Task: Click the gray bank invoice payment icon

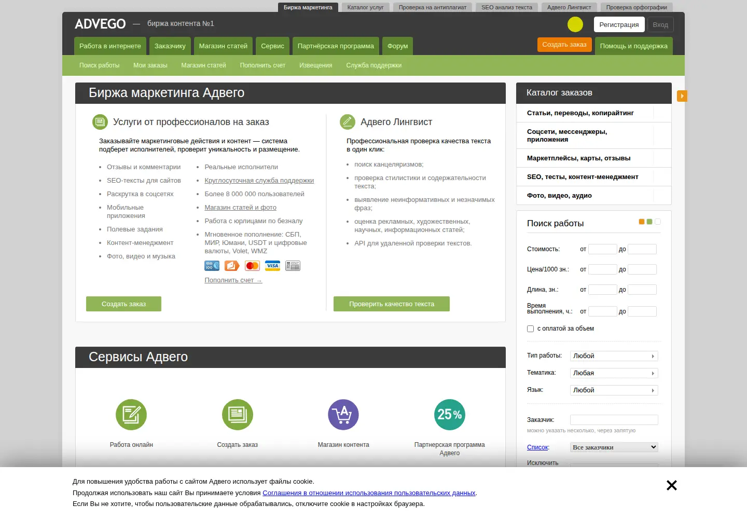Action: [293, 266]
